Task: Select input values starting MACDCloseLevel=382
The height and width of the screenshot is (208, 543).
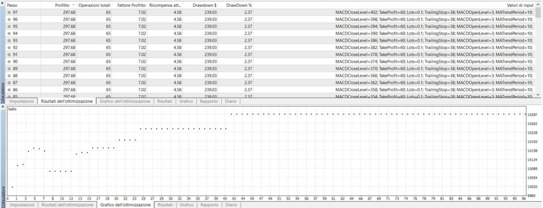Action: [434, 48]
